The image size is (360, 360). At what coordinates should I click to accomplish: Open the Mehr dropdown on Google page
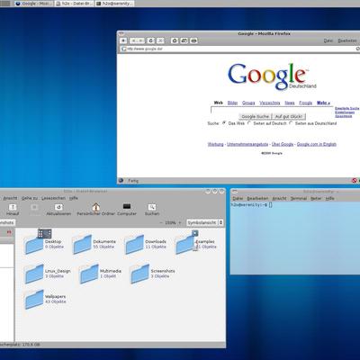[323, 103]
